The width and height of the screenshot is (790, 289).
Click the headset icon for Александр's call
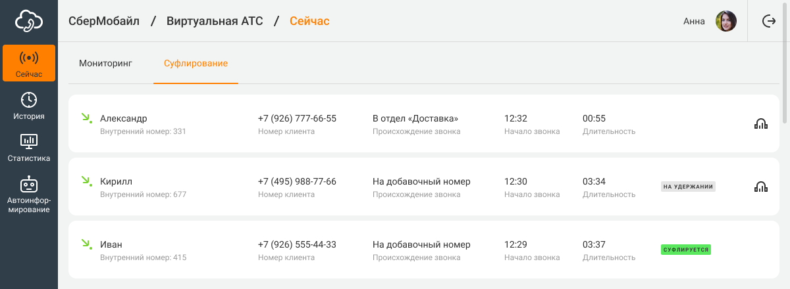761,123
